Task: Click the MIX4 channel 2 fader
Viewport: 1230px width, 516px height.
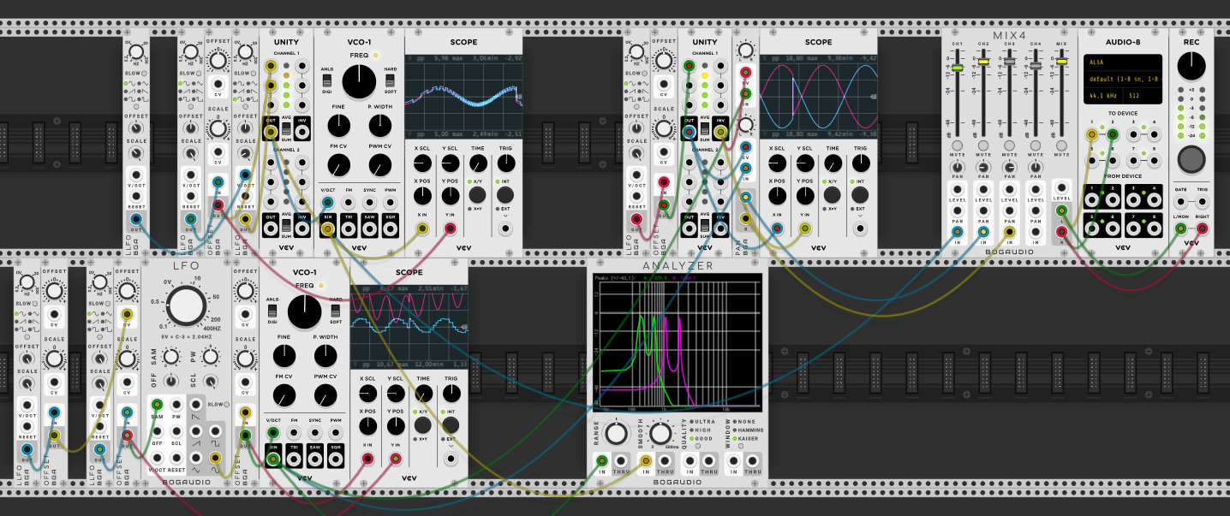Action: pyautogui.click(x=983, y=62)
